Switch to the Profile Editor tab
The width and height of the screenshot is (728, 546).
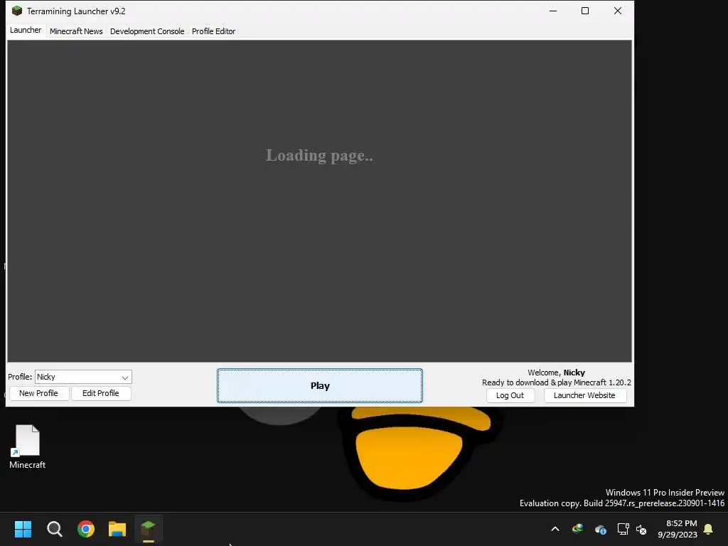pos(213,31)
